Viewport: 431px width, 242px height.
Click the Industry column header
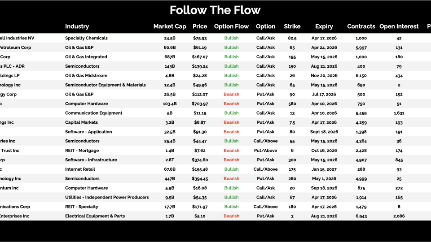pos(77,26)
